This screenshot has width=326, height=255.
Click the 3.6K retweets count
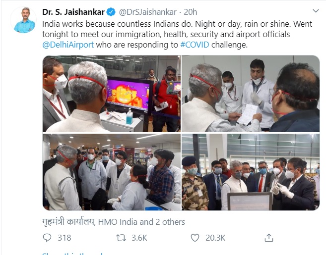139,238
